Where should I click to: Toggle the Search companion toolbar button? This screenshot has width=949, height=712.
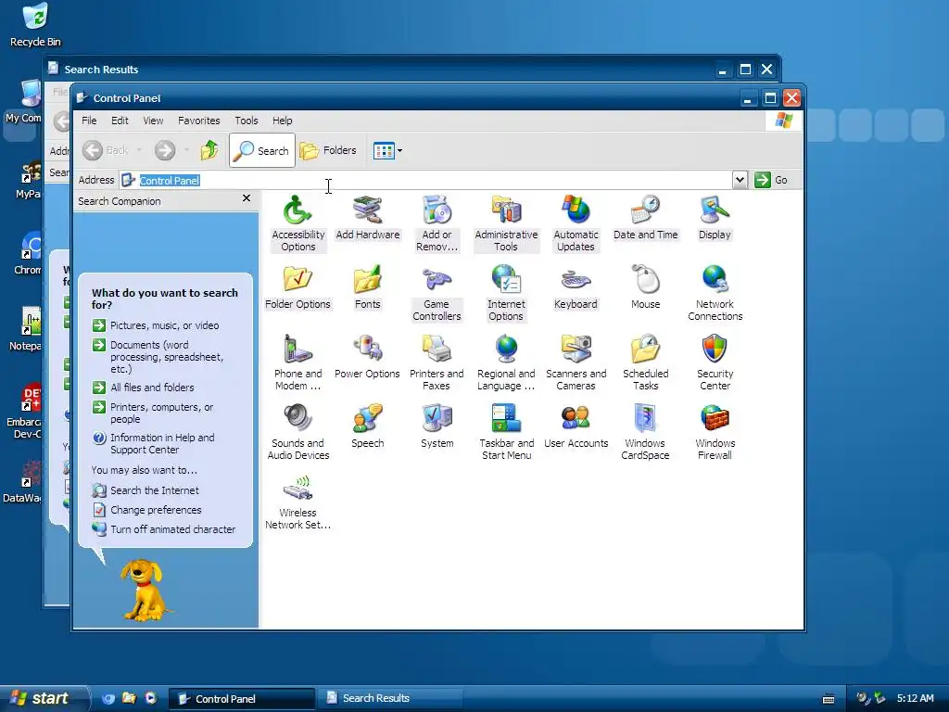point(262,150)
